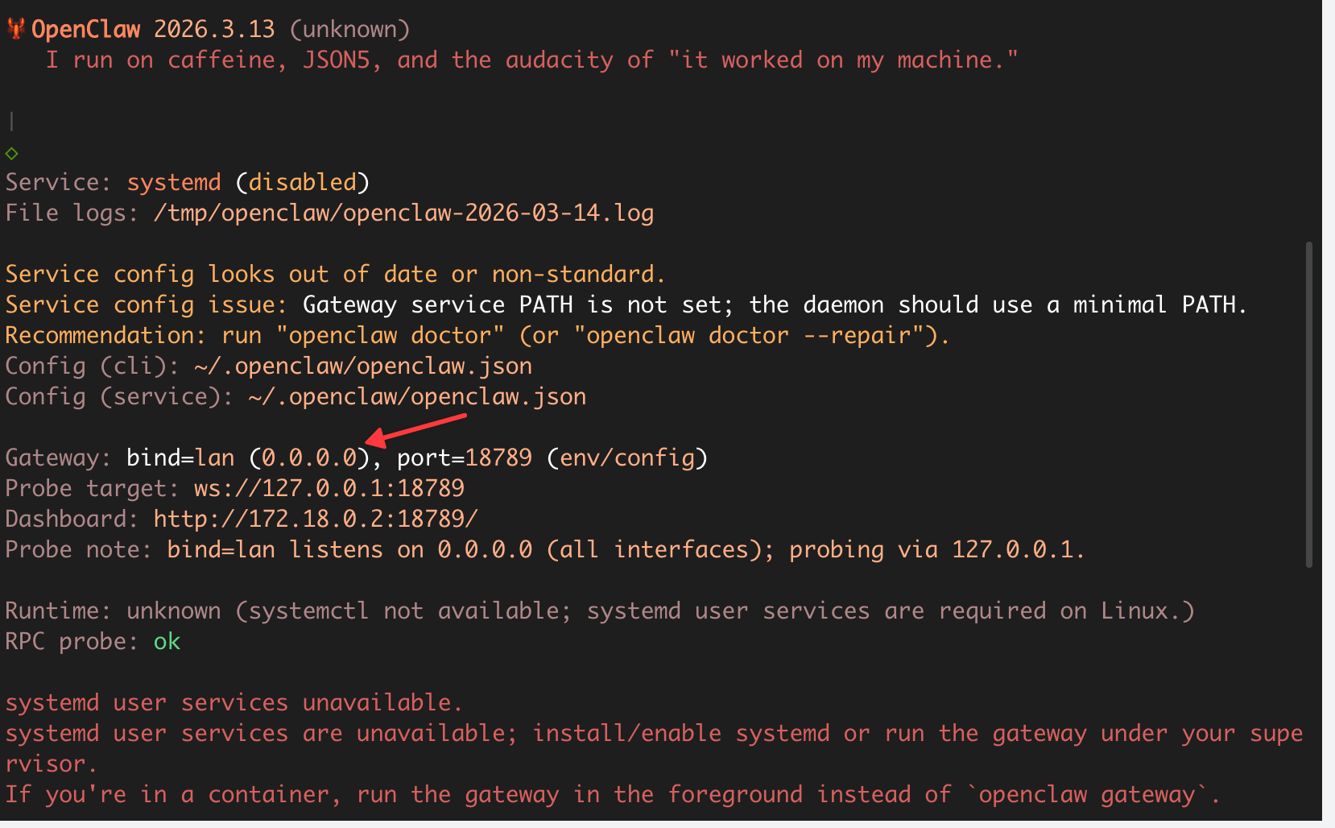Click the 'systemd user services unavailable.' error line
The width and height of the screenshot is (1335, 828).
(234, 702)
